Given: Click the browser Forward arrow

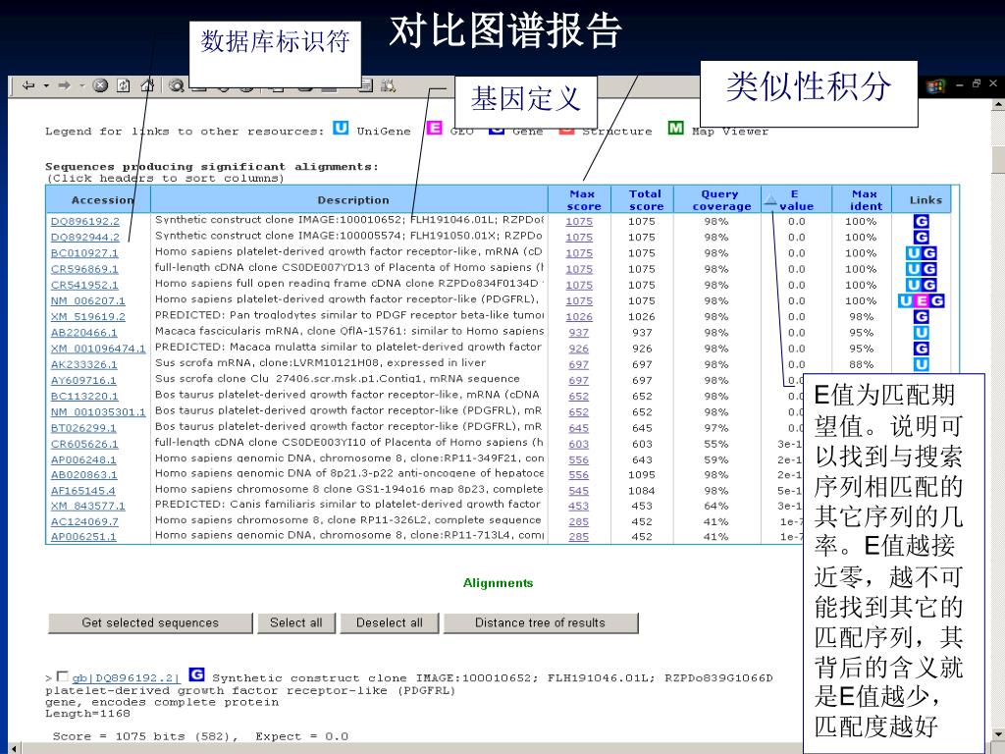Looking at the screenshot, I should 64,85.
